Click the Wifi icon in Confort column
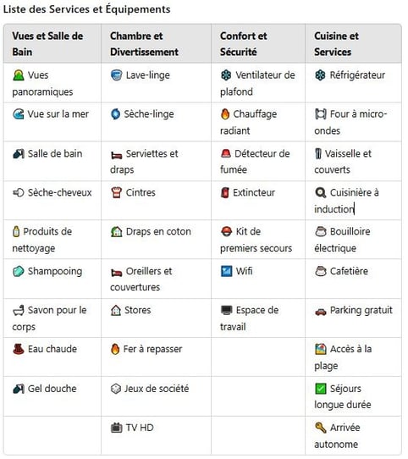The width and height of the screenshot is (408, 459). click(x=226, y=271)
